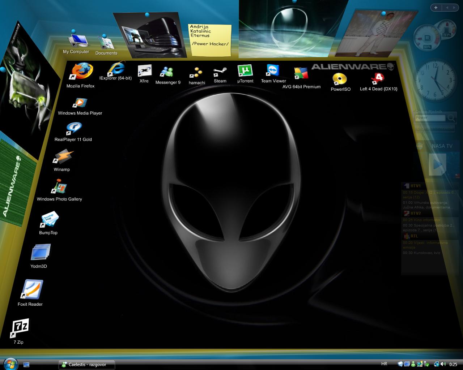Open the 00:20 Vijesti listing
Screen dimensions: 463x370
pos(425,245)
